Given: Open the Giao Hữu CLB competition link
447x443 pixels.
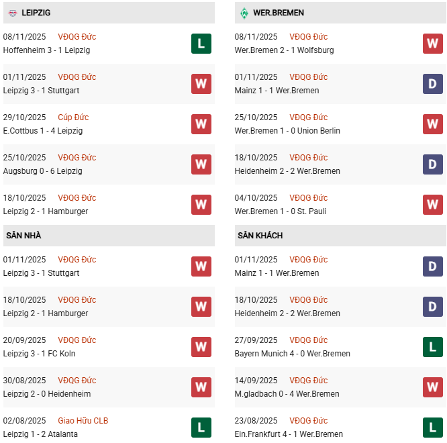Looking at the screenshot, I should coord(83,421).
